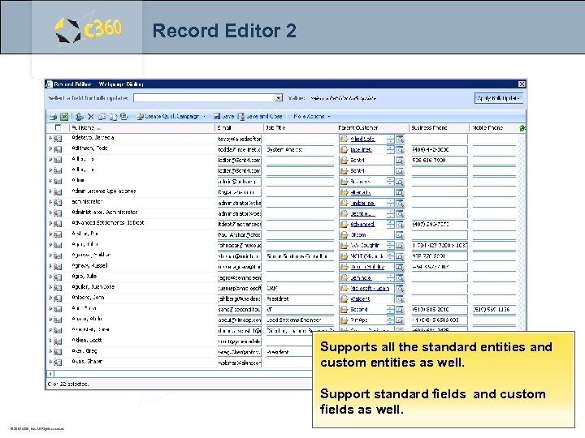The width and height of the screenshot is (585, 438).
Task: Sort by the Job Title column header
Action: click(x=301, y=128)
